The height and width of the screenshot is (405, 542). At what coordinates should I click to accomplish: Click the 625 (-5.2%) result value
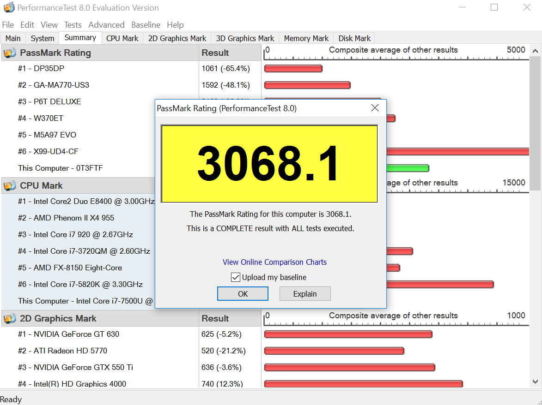pos(222,334)
